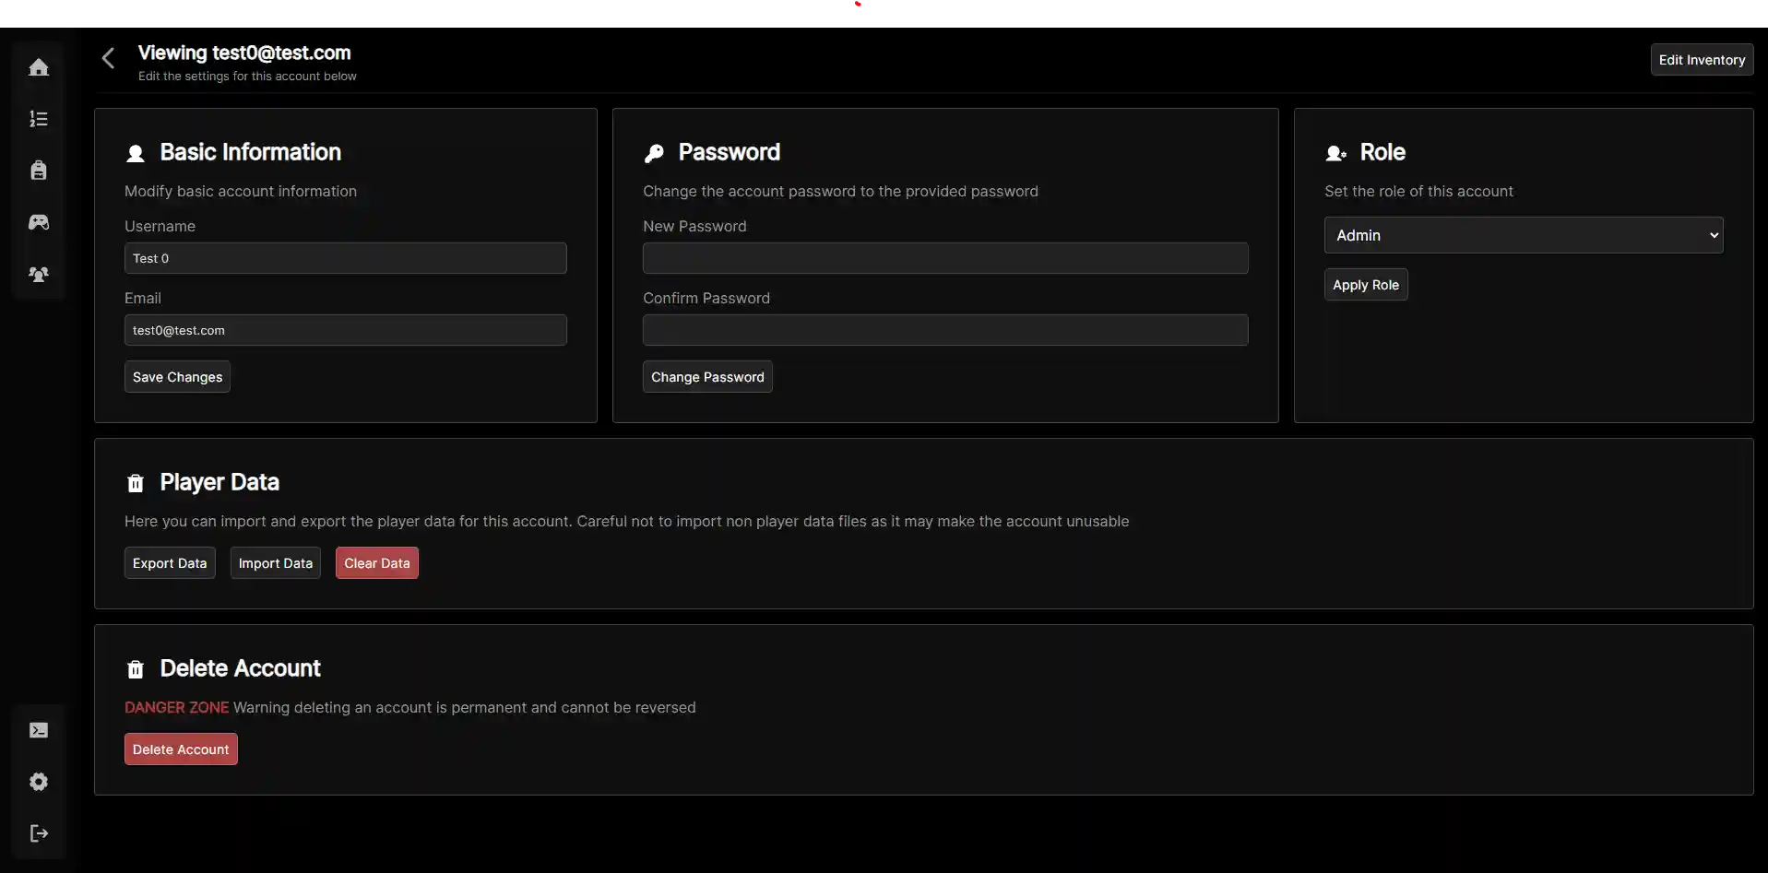Click the gamepad icon in the sidebar
This screenshot has width=1768, height=873.
click(39, 221)
